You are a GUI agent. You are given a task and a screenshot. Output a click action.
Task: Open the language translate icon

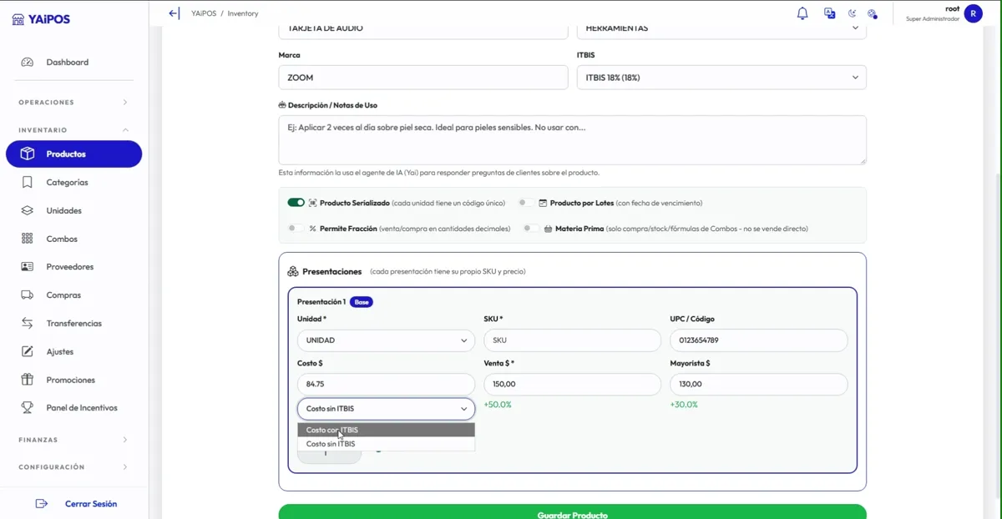[x=829, y=13]
